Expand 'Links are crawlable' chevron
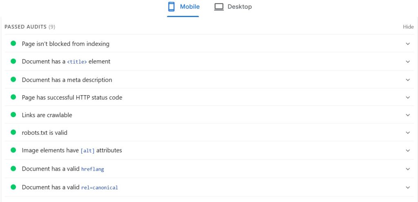Screen dimensions: 418x202 [407, 115]
